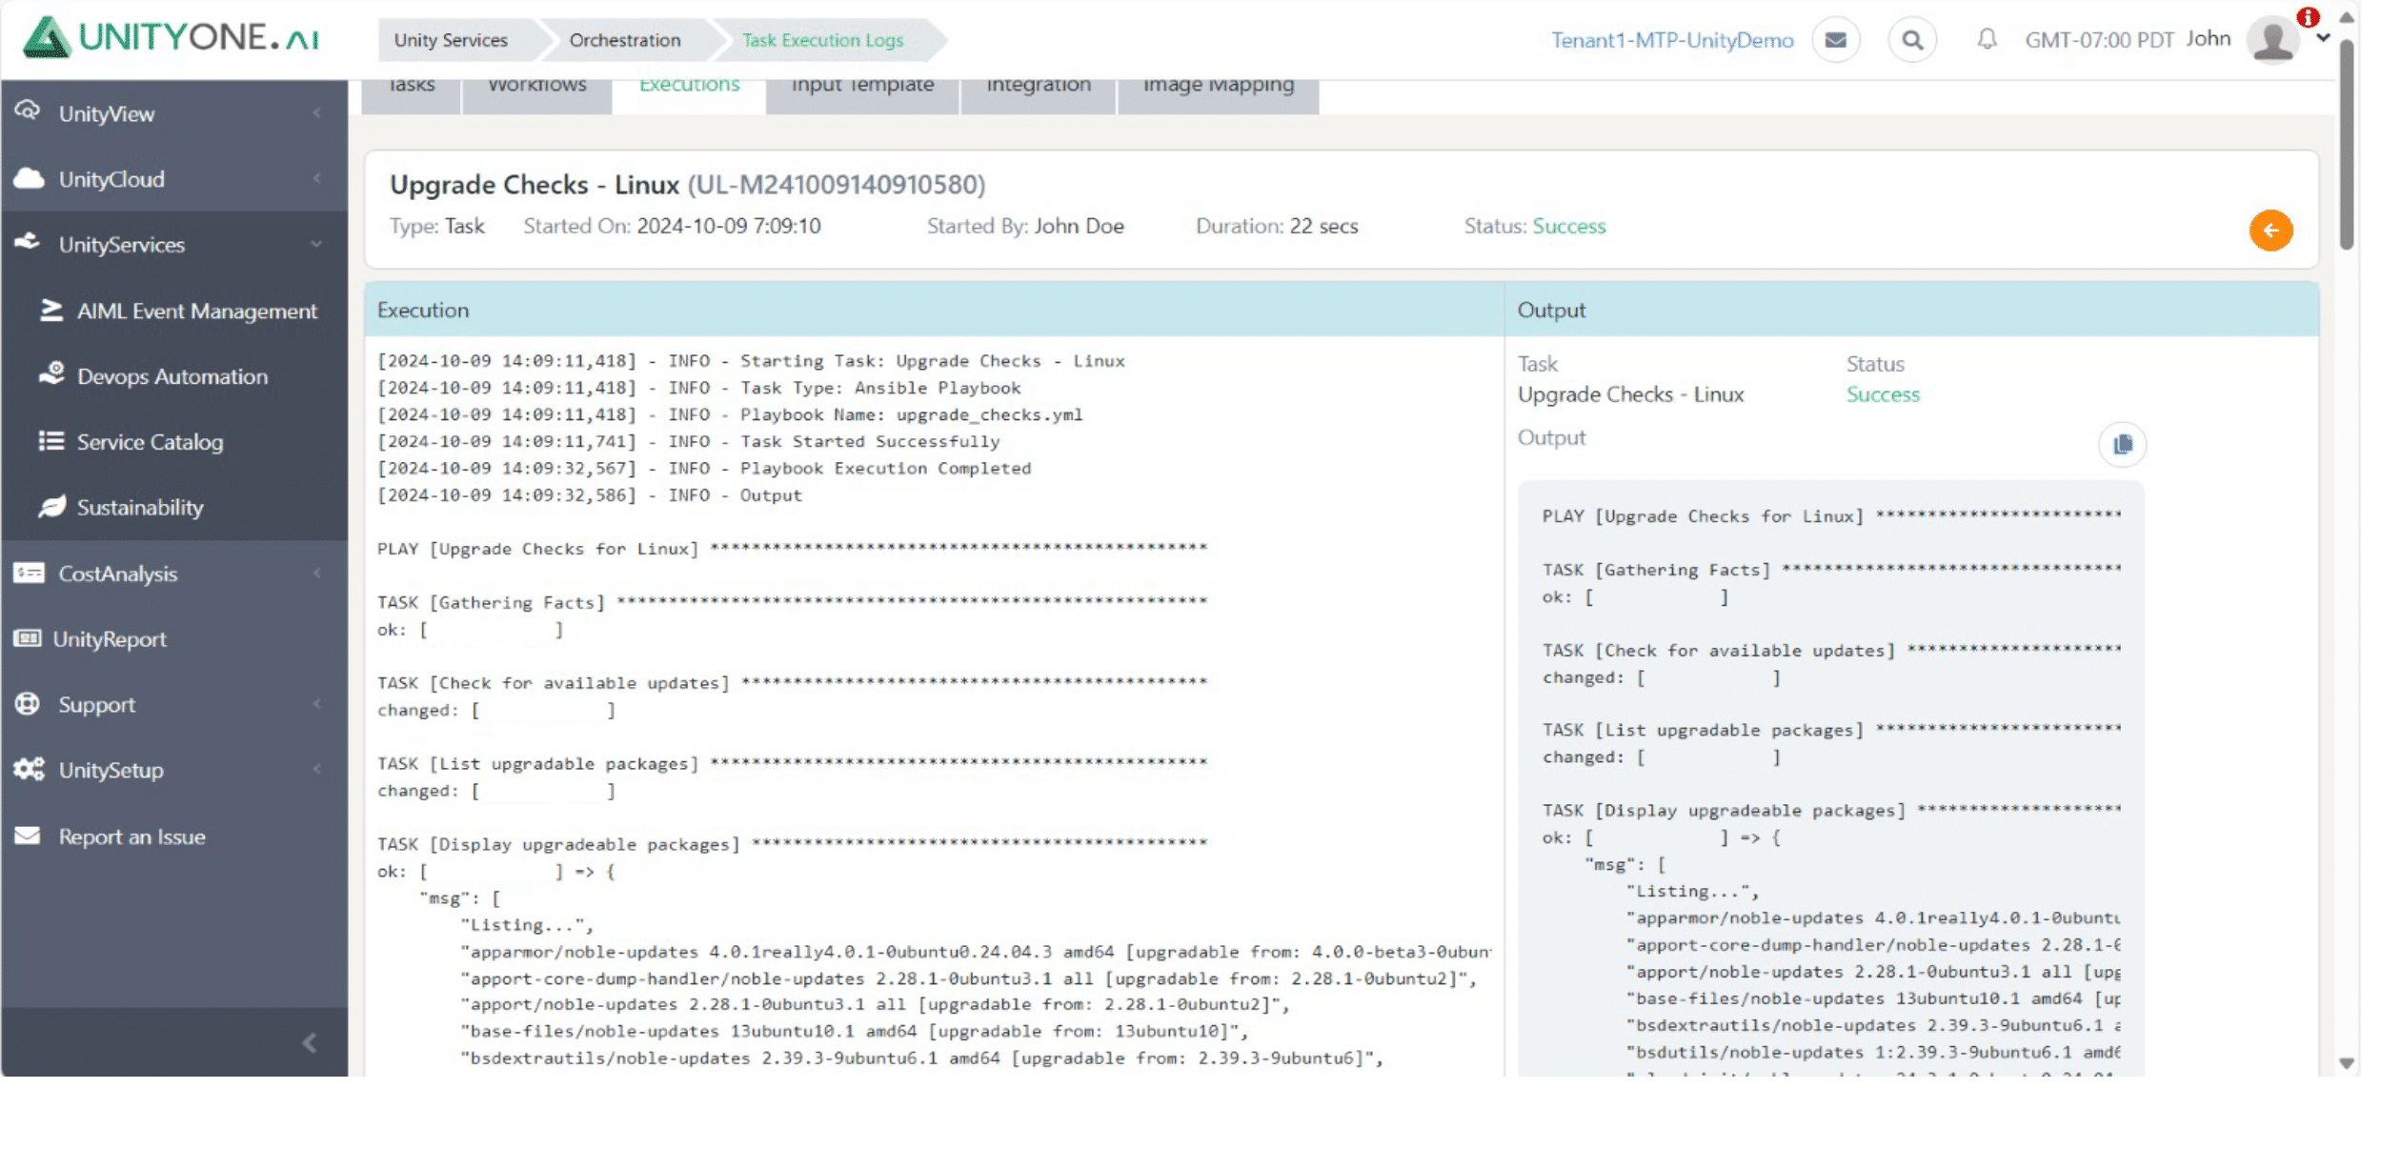Open Devops Automation menu label
The height and width of the screenshot is (1169, 2382).
coord(172,376)
